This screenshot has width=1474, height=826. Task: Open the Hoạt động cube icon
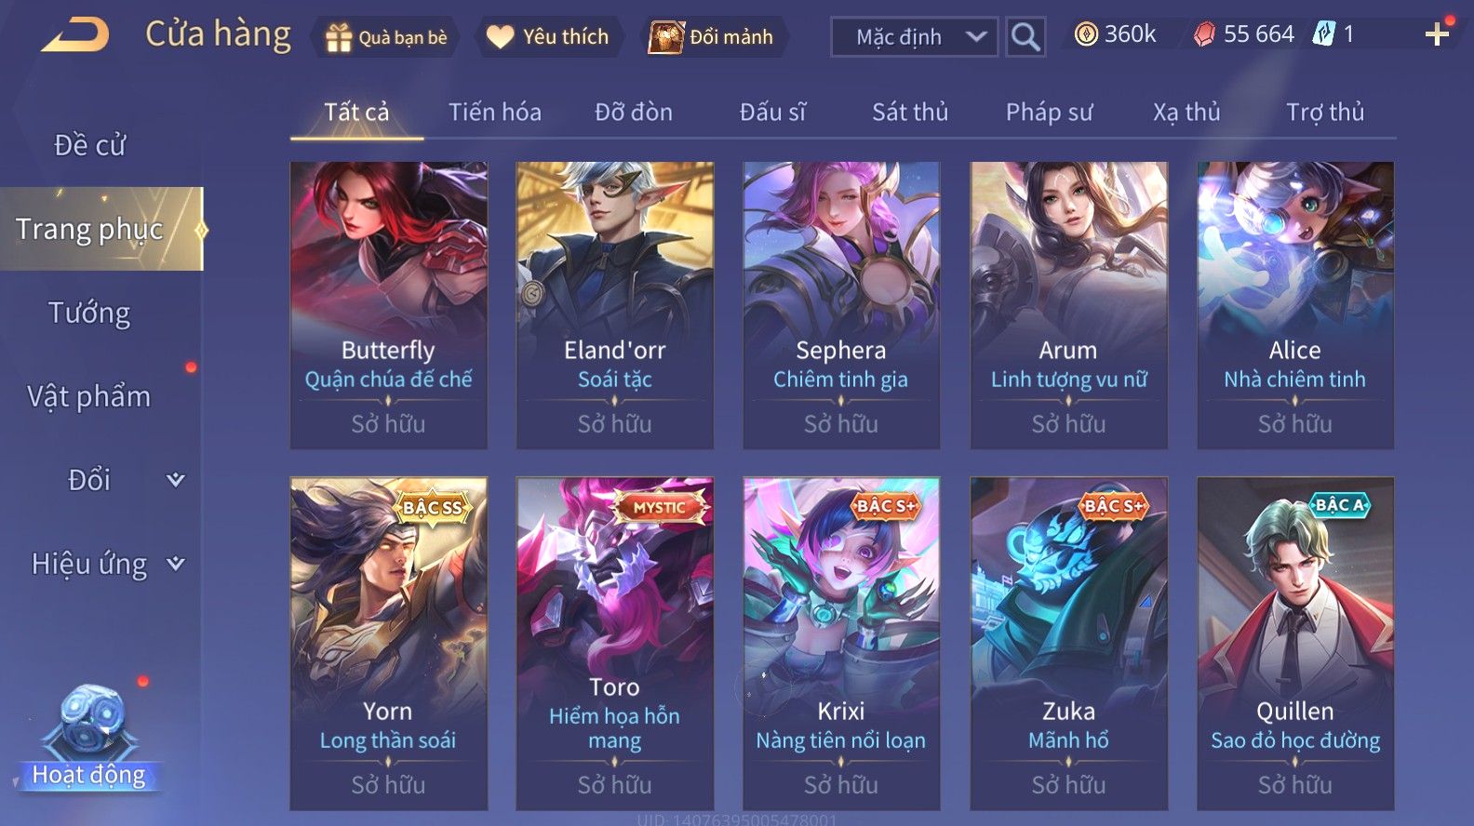click(x=89, y=718)
